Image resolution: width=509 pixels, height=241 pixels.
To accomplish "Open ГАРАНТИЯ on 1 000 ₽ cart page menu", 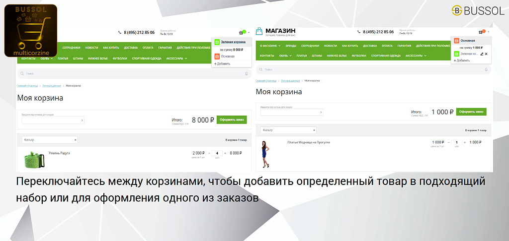I will point(404,46).
